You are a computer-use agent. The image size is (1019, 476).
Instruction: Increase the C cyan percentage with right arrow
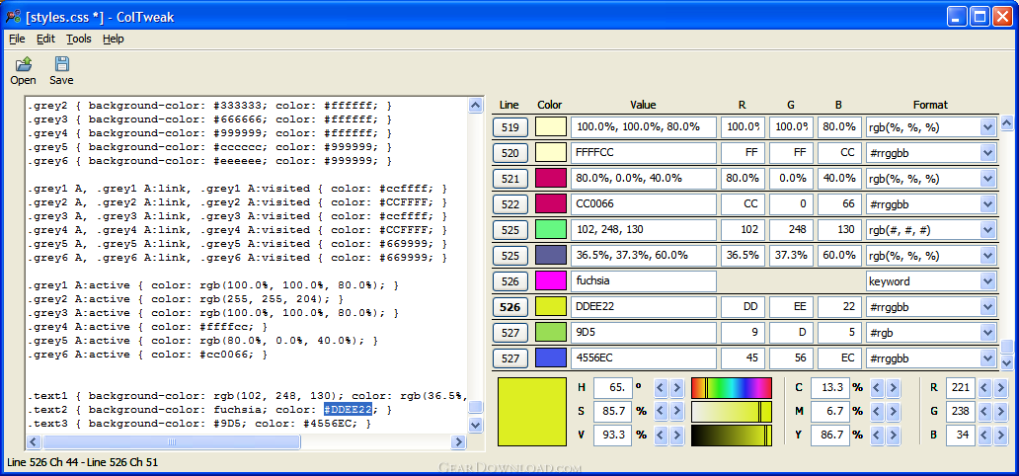(x=892, y=388)
